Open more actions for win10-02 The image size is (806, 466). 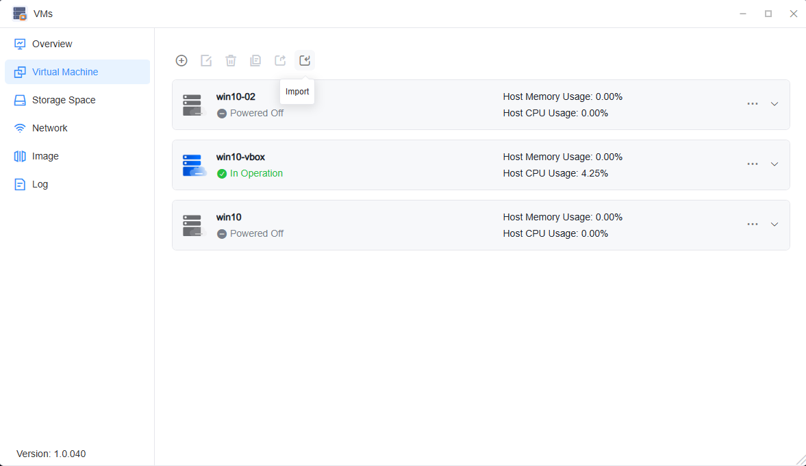point(753,104)
